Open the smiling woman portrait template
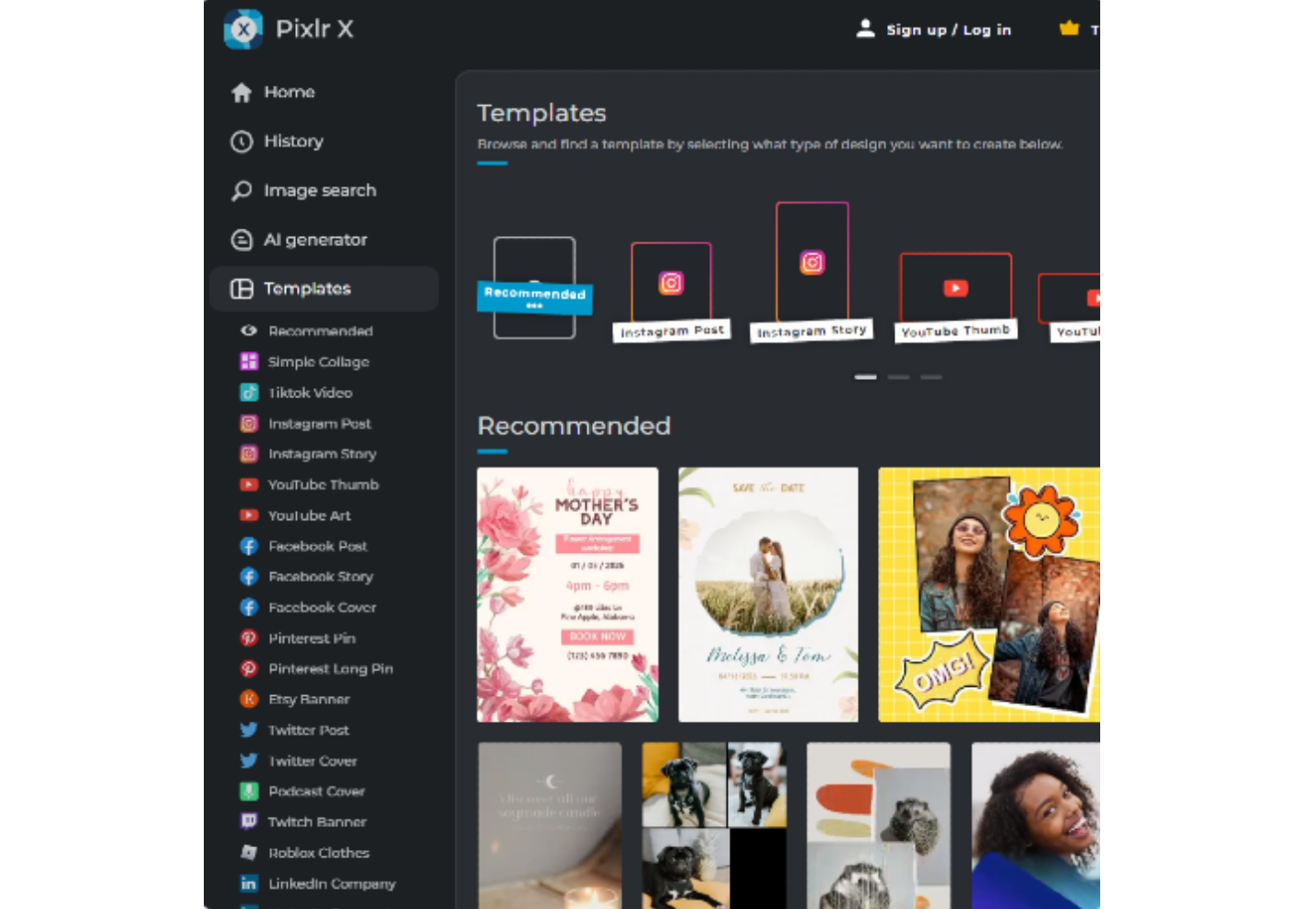The height and width of the screenshot is (909, 1304). tap(1036, 826)
